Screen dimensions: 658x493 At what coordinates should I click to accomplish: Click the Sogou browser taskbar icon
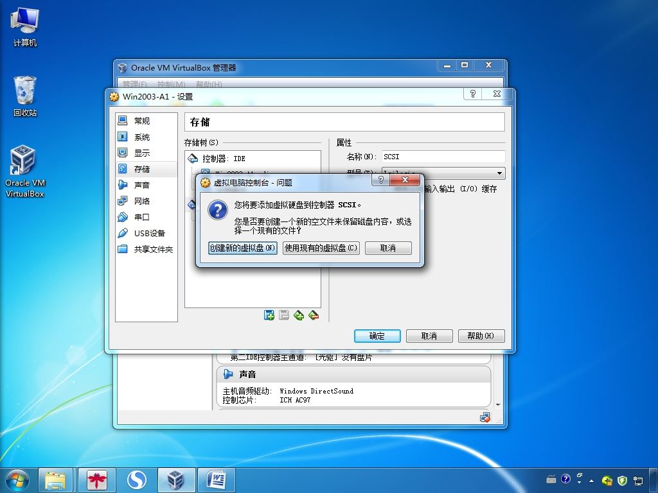pos(137,480)
